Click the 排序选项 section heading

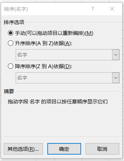pos(14,22)
